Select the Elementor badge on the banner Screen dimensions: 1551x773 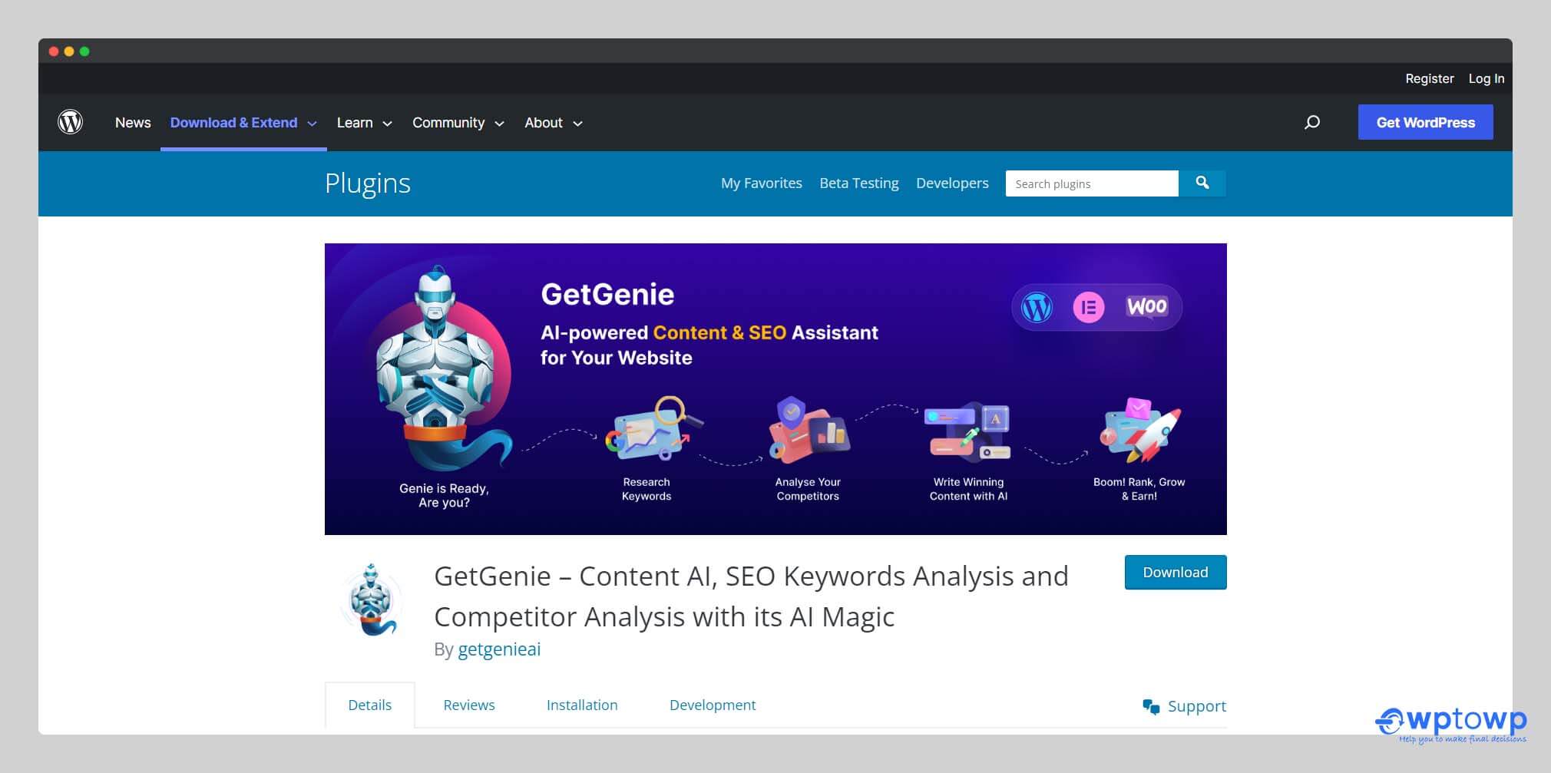tap(1088, 306)
